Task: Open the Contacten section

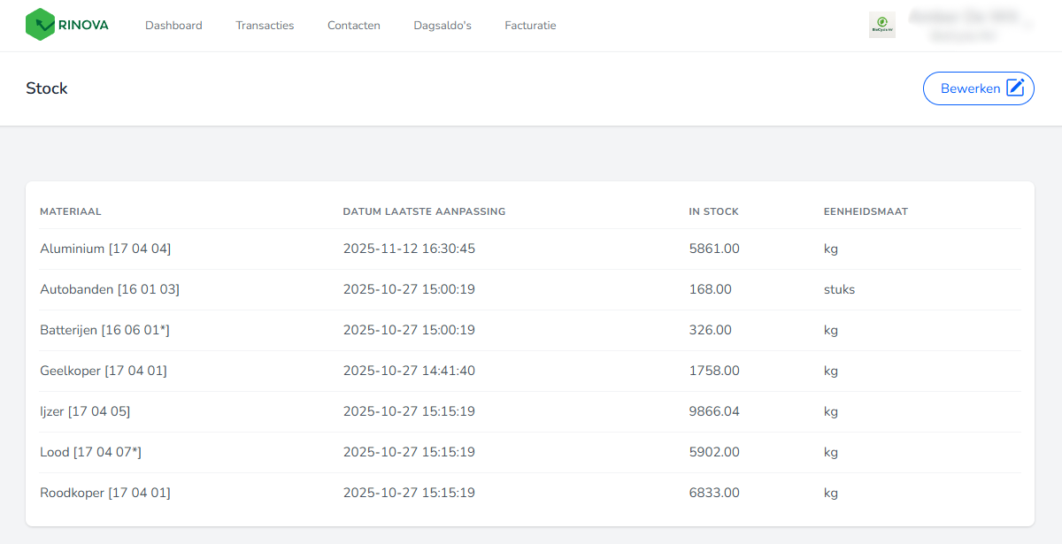Action: pos(353,26)
